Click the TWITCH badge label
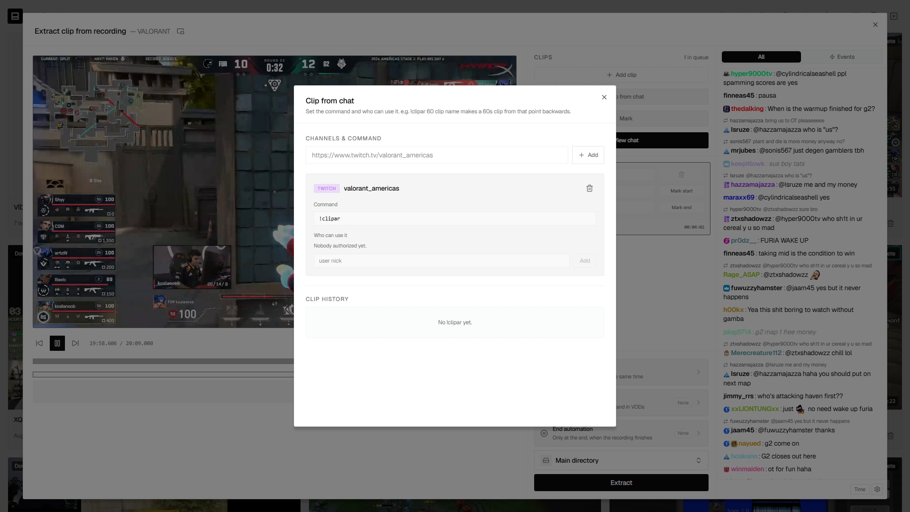 [x=327, y=189]
